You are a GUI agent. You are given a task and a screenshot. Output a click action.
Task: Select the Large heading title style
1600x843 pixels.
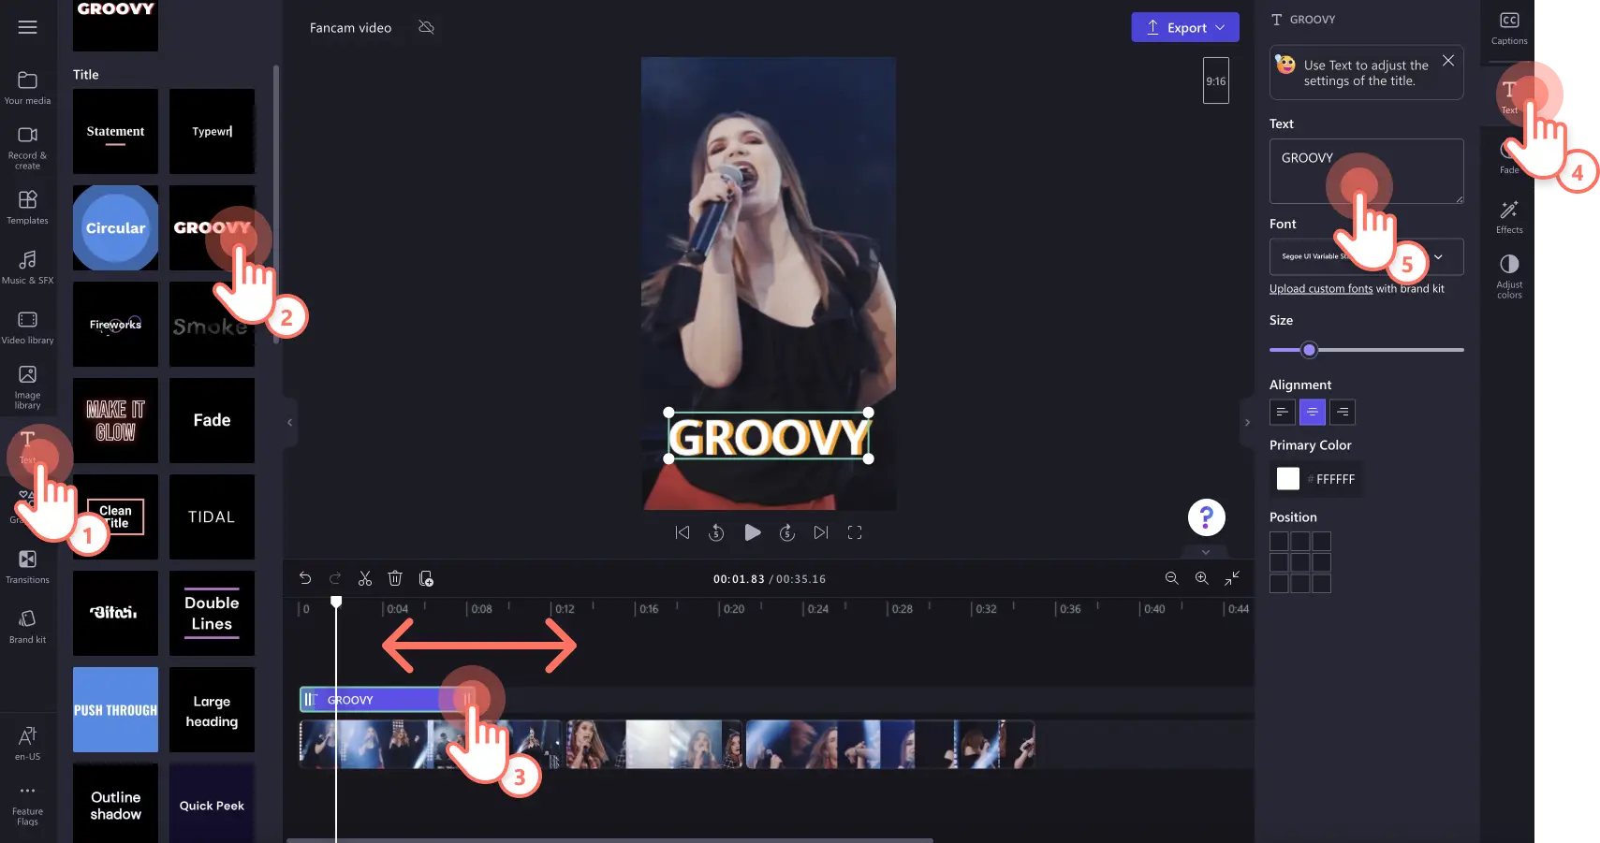tap(212, 709)
